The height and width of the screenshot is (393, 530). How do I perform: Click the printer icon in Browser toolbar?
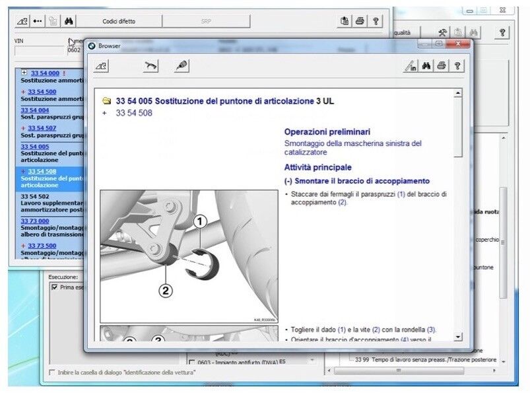coord(441,66)
